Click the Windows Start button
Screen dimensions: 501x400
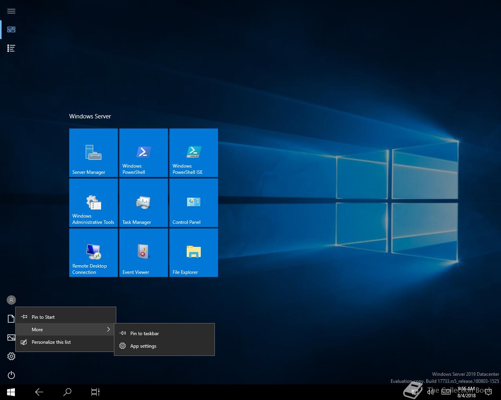point(11,392)
